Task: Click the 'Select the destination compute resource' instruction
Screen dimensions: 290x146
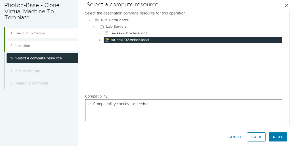Action: point(135,13)
